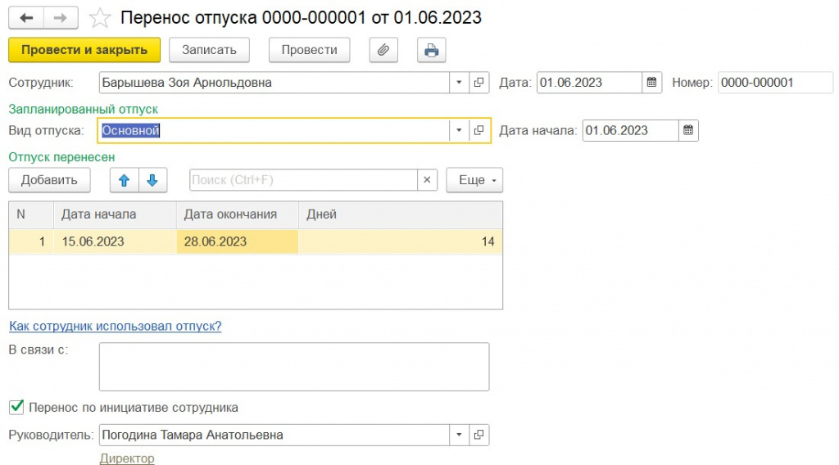Viewport: 839px width, 465px height.
Task: Click the Записать button
Action: (x=209, y=50)
